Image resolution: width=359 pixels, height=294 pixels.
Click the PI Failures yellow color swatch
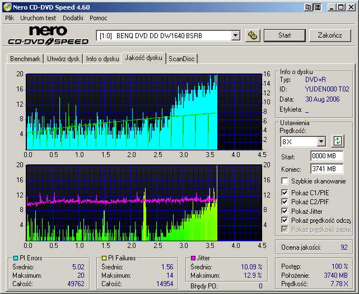point(104,258)
